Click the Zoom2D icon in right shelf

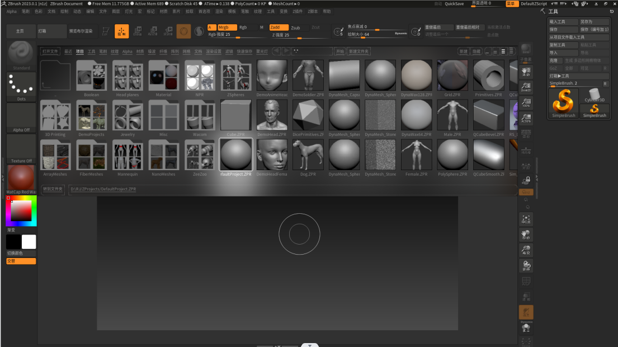[x=526, y=87]
